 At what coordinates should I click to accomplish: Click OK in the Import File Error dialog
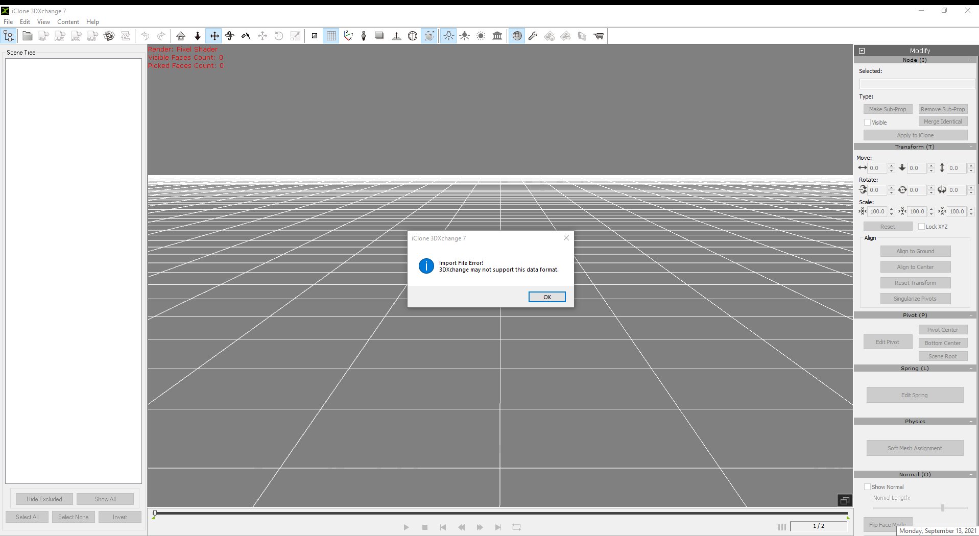point(547,297)
